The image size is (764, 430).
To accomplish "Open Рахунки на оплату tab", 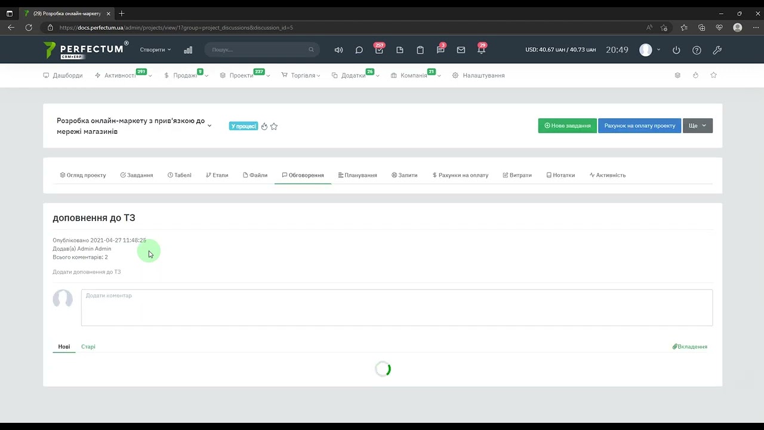I will click(x=460, y=175).
